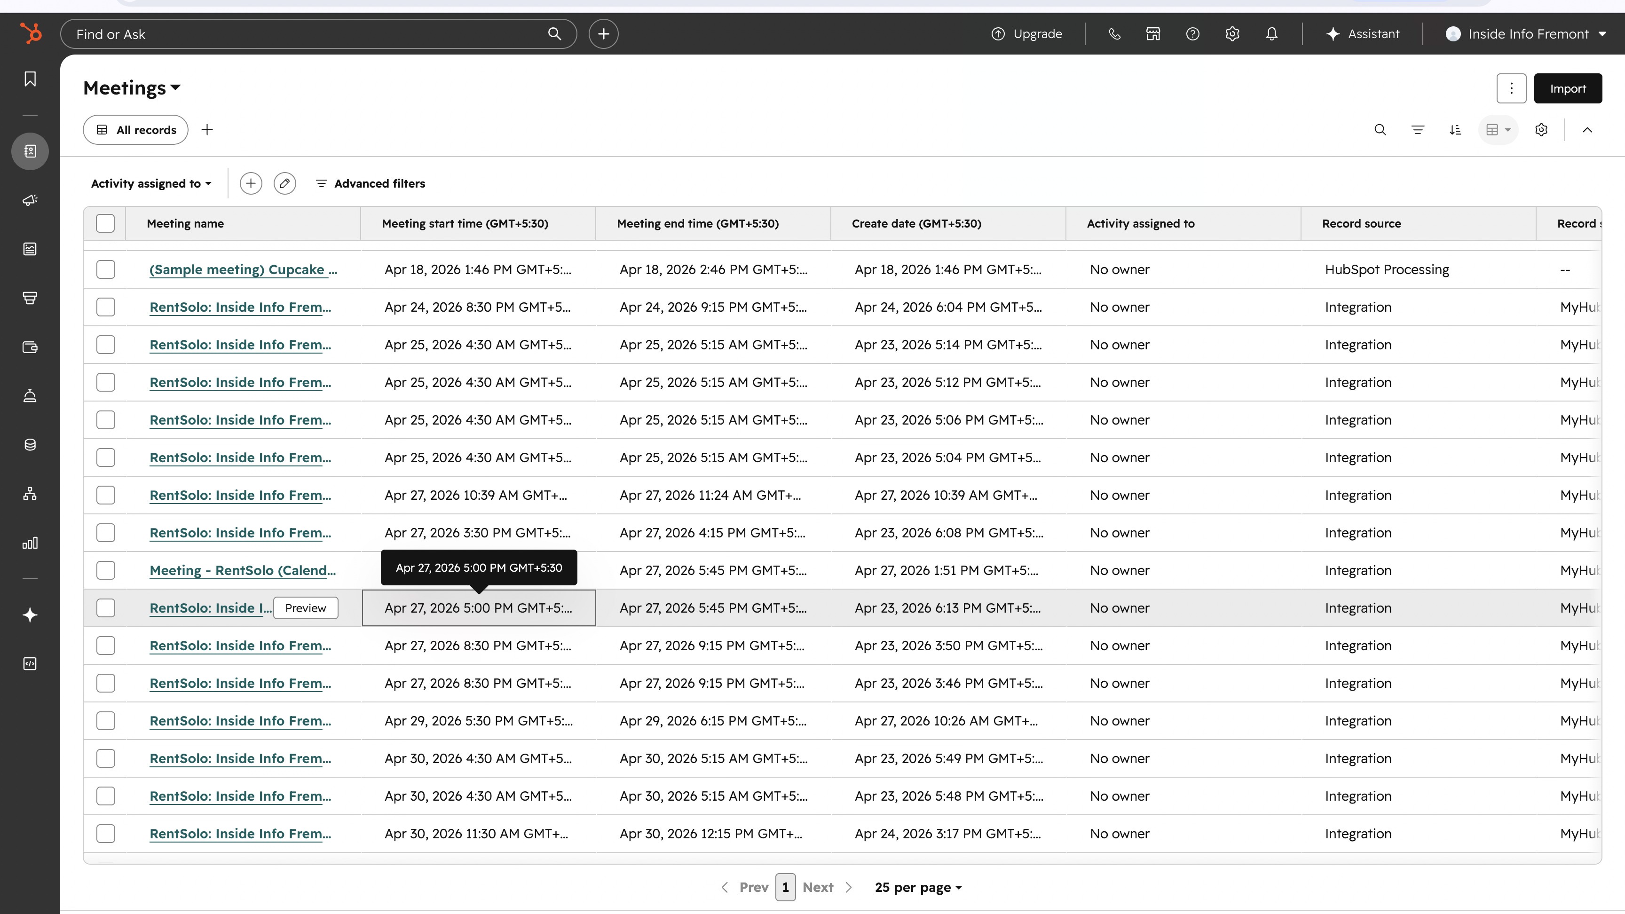Open the sort icon in the table toolbar
The image size is (1625, 914).
[x=1455, y=130]
